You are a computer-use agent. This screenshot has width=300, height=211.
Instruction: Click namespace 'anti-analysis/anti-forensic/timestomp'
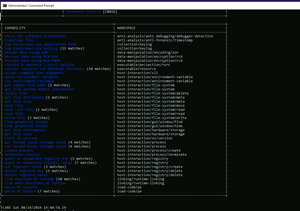click(x=155, y=40)
